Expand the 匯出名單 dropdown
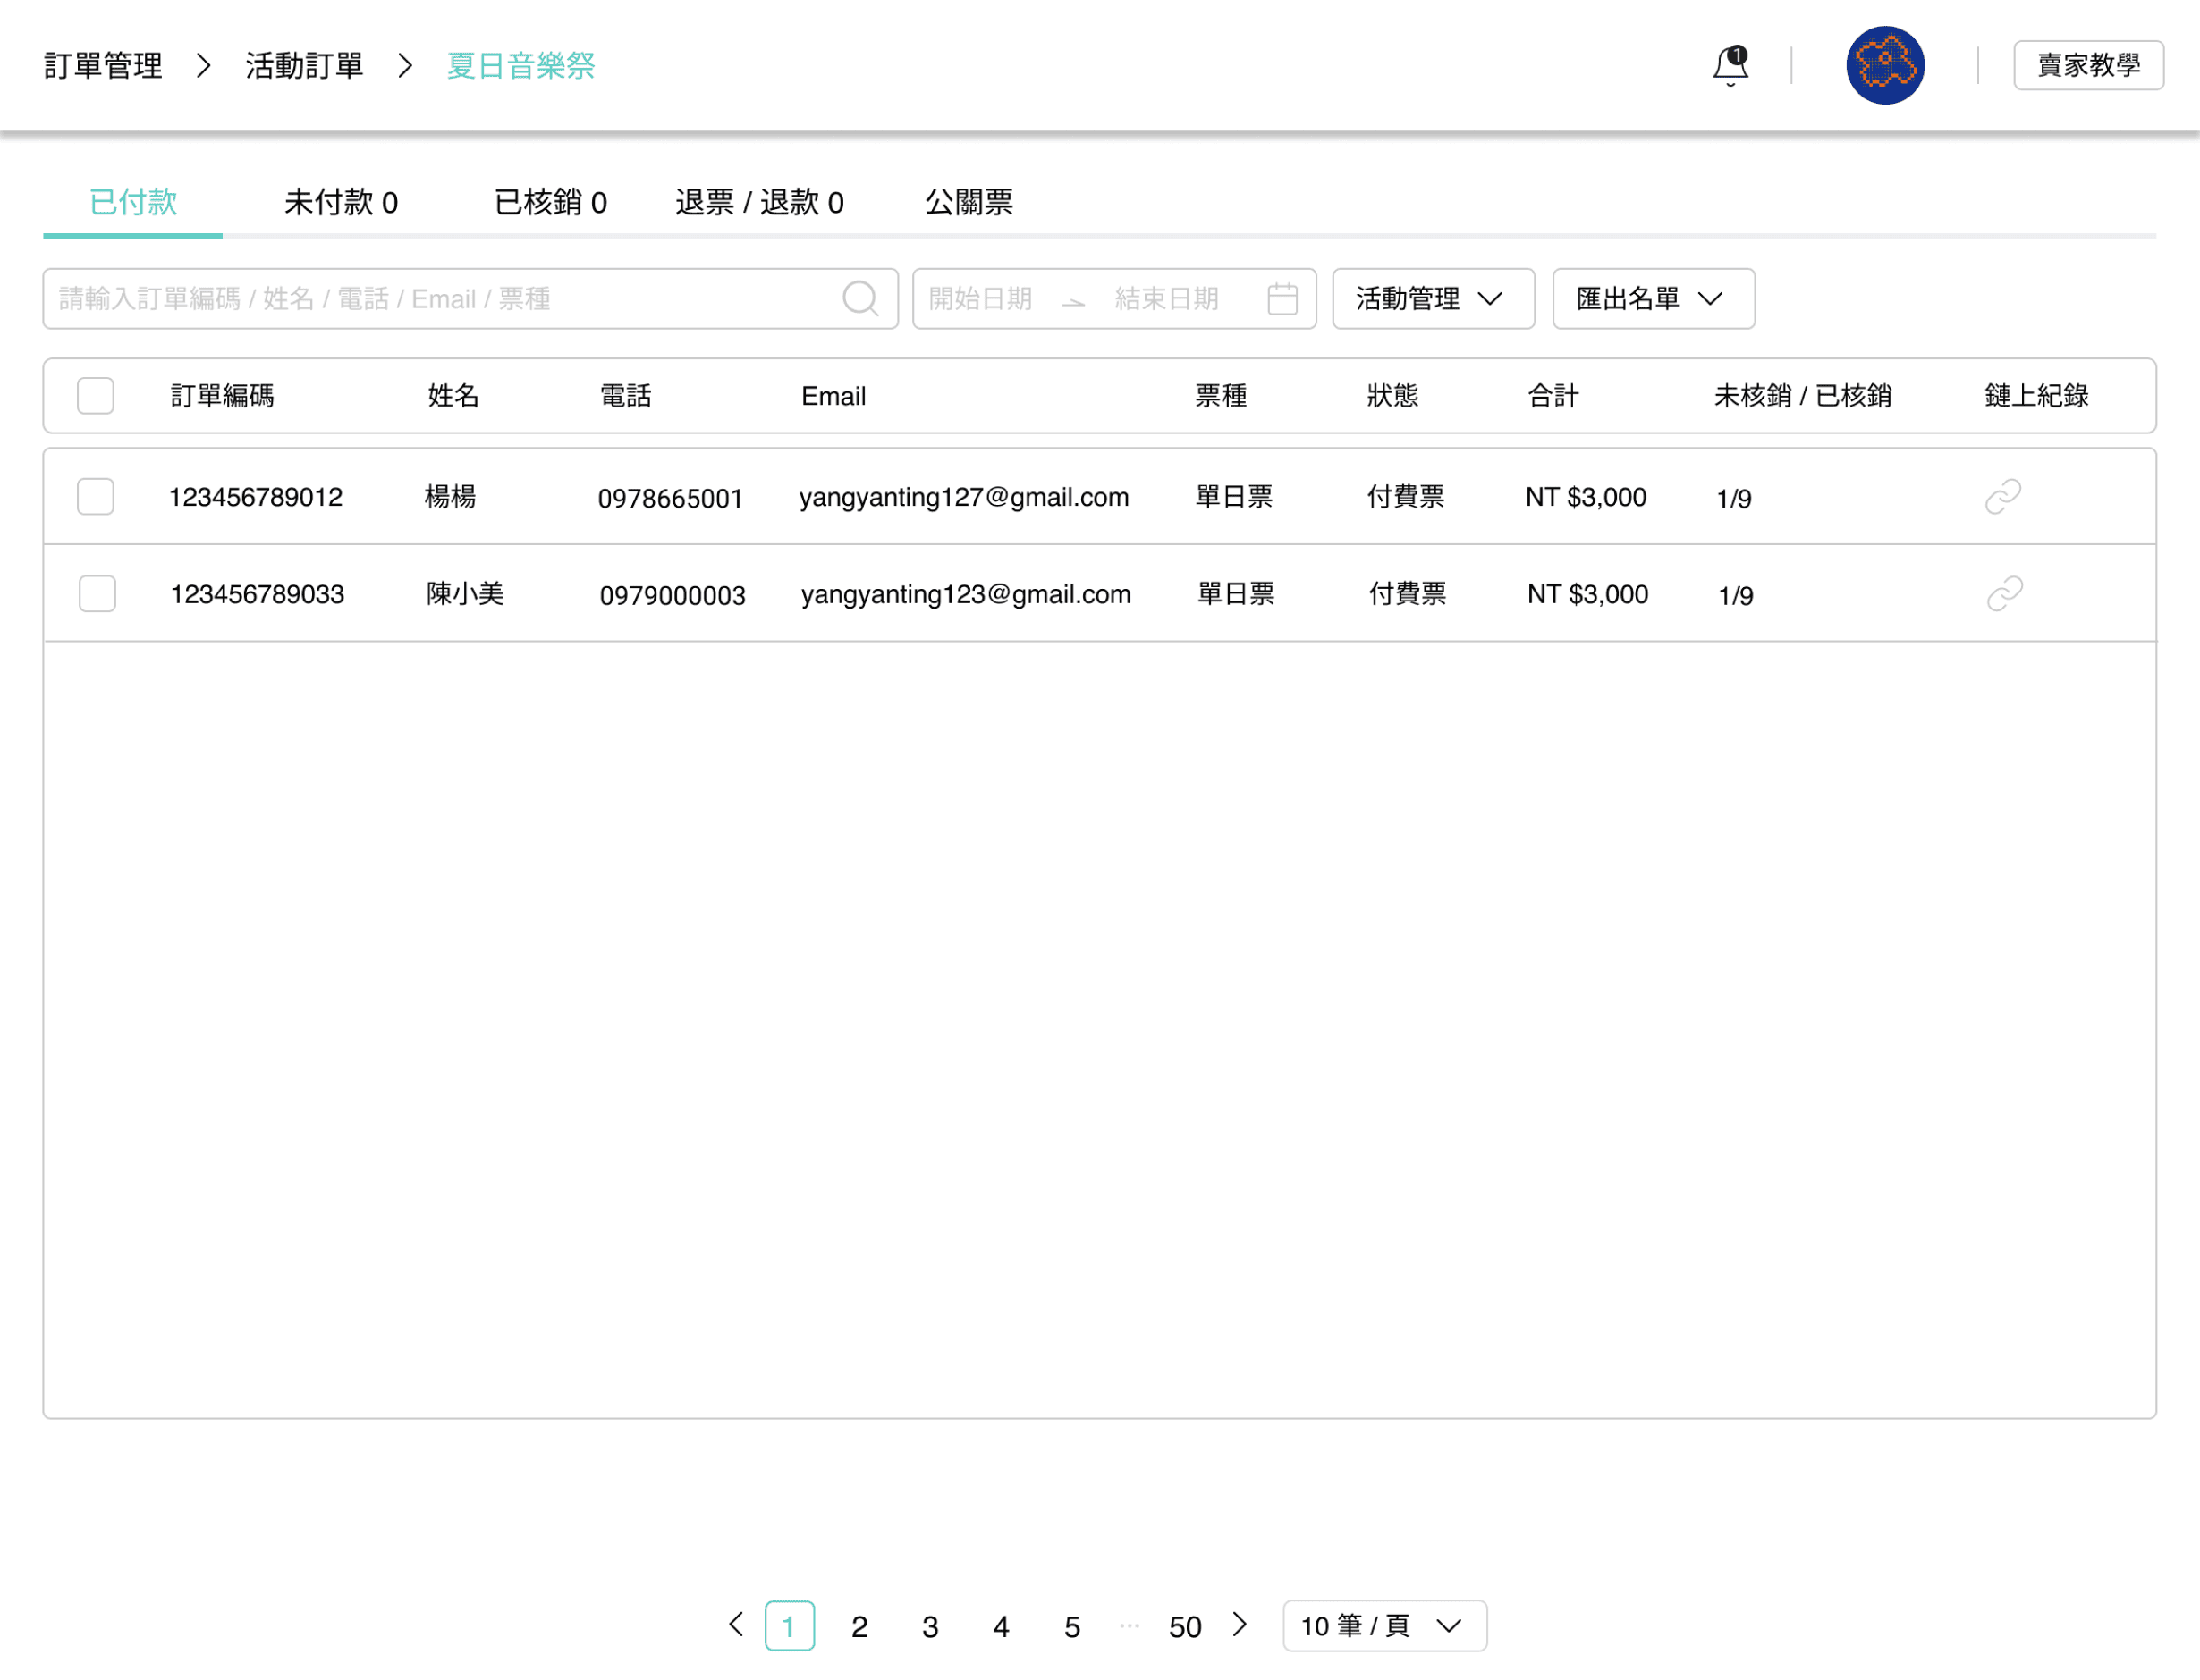 pyautogui.click(x=1653, y=299)
